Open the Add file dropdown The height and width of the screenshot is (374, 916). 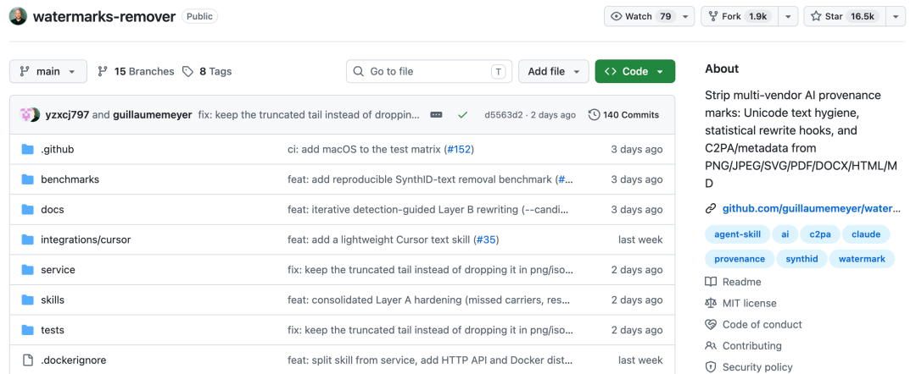(553, 71)
